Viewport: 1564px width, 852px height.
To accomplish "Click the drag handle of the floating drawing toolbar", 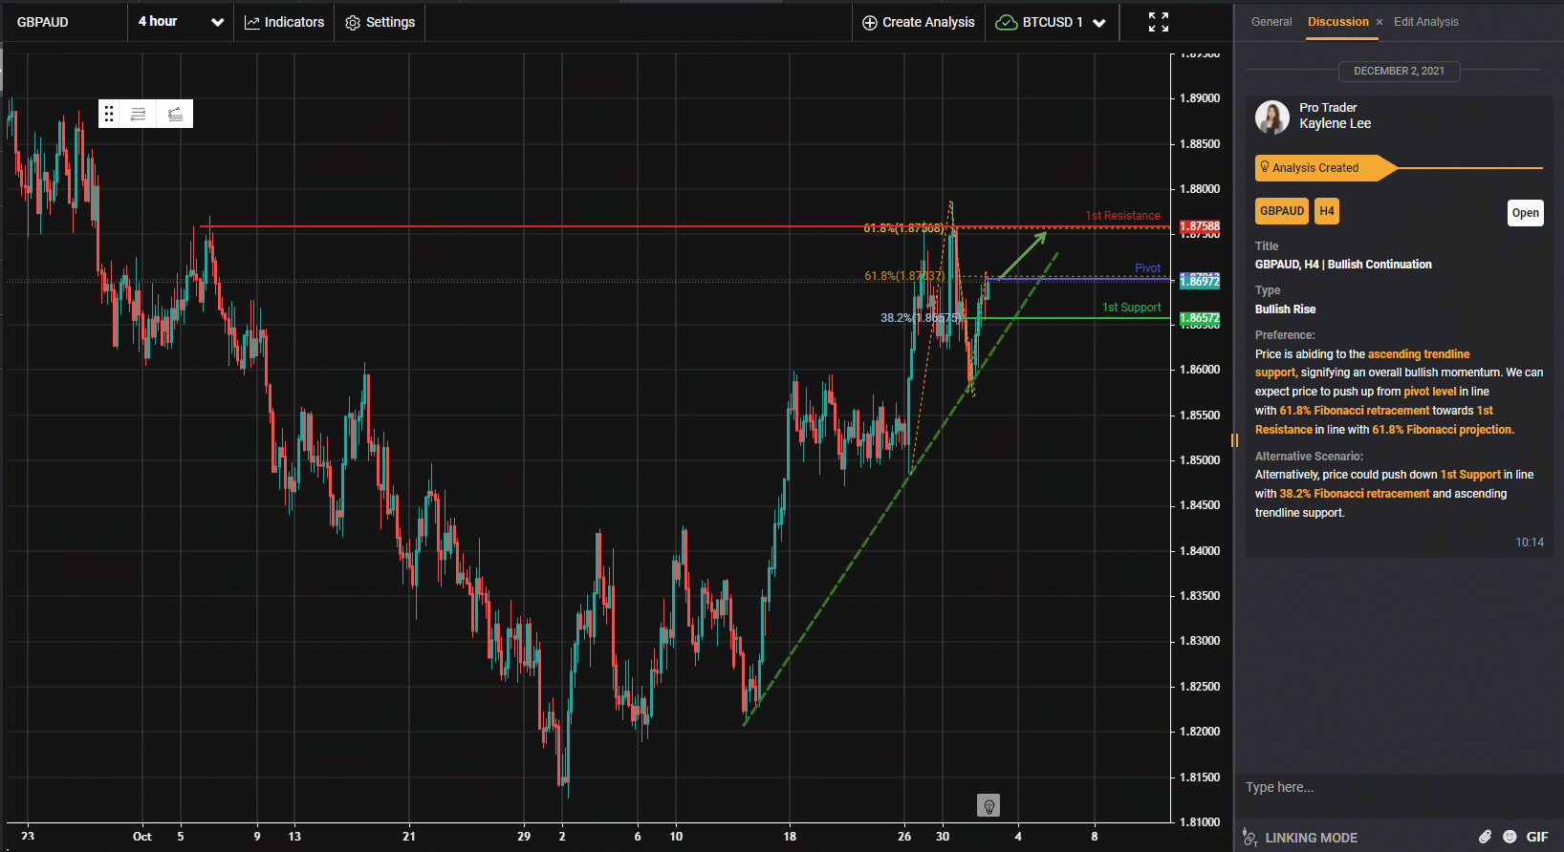I will click(109, 114).
